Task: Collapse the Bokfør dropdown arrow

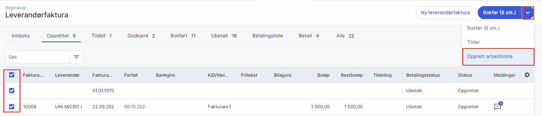Action: 528,13
